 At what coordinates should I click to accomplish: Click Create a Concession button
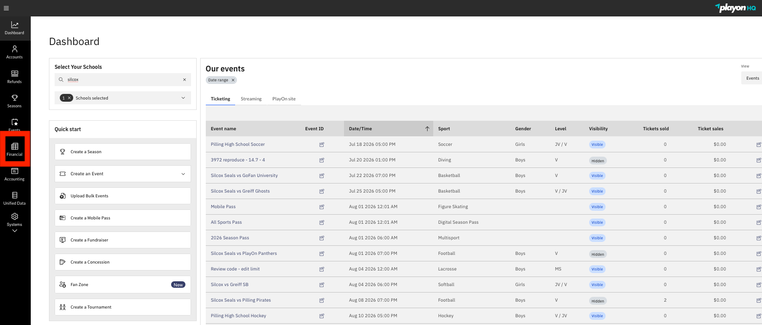(x=123, y=262)
